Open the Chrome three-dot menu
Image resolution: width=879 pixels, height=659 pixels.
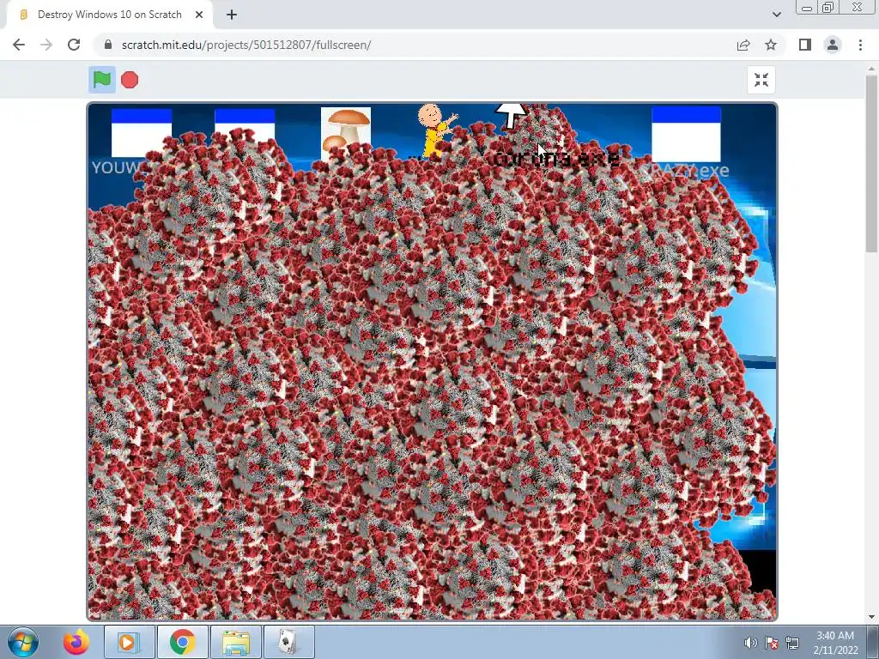point(860,45)
